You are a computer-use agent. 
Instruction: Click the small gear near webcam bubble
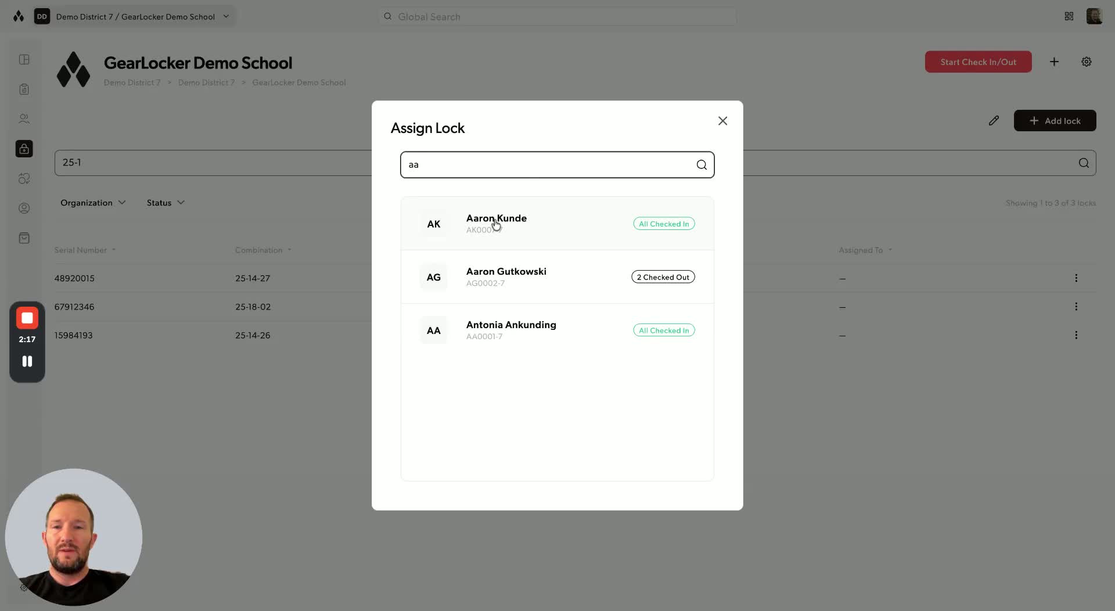click(x=24, y=587)
